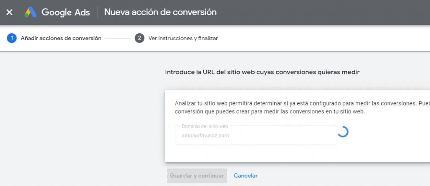Click the 'Guardar y continuar' button
430x186 pixels.
pos(197,176)
